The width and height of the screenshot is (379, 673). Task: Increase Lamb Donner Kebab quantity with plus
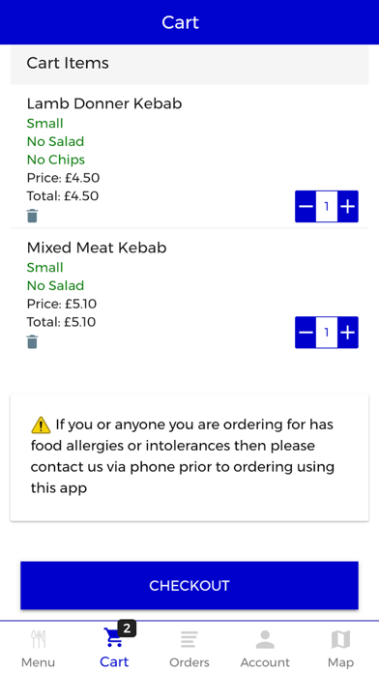pyautogui.click(x=348, y=207)
